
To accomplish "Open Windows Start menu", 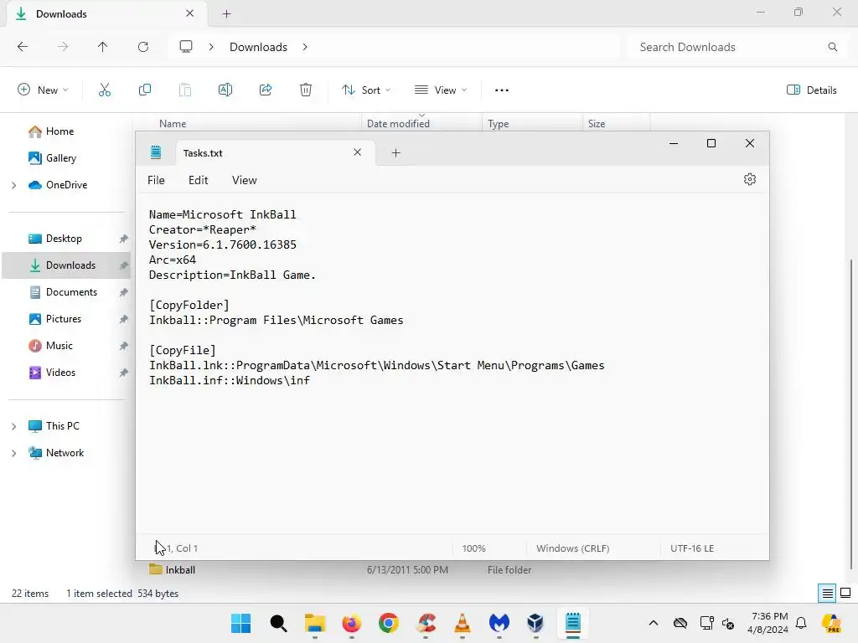I will [x=240, y=623].
